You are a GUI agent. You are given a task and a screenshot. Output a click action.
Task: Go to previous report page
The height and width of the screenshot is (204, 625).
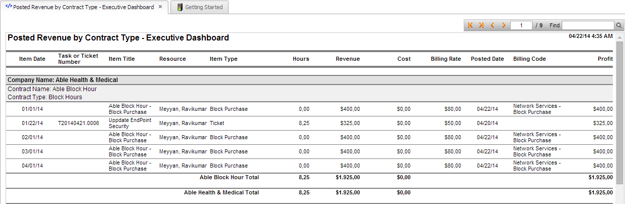493,25
